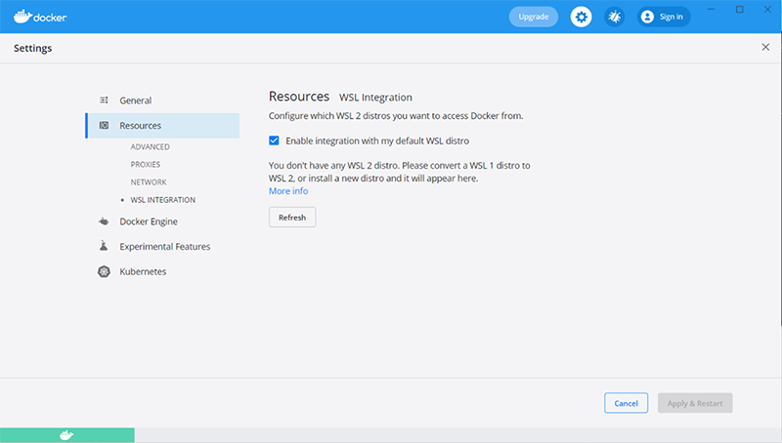
Task: Open the More info link
Action: coord(288,191)
